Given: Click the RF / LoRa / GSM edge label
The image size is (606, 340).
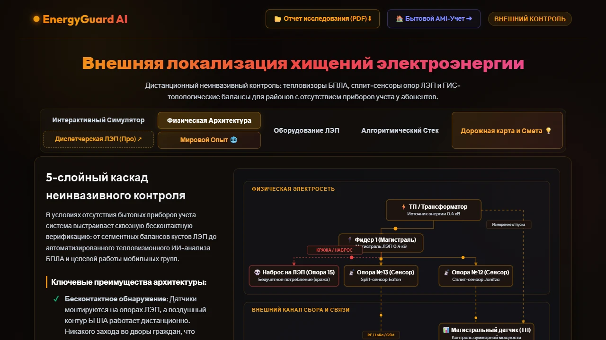Looking at the screenshot, I should 381,335.
